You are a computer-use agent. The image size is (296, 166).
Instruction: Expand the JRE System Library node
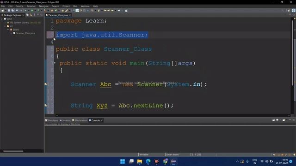[x=5, y=23]
